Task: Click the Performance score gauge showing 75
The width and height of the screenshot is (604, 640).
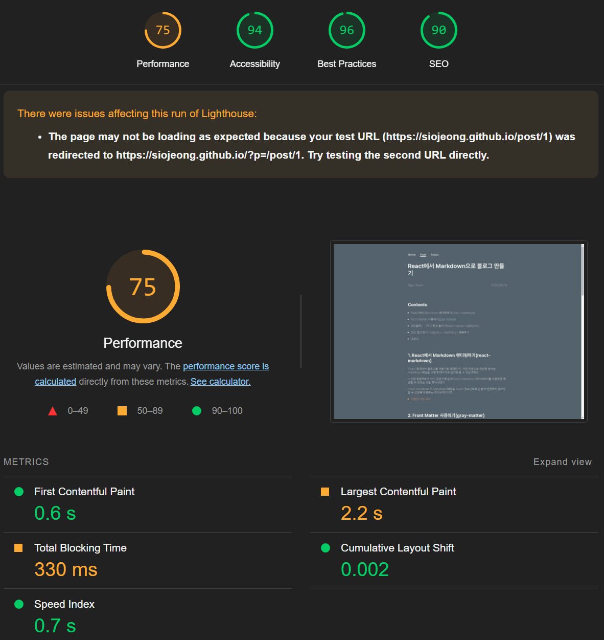Action: [x=162, y=30]
